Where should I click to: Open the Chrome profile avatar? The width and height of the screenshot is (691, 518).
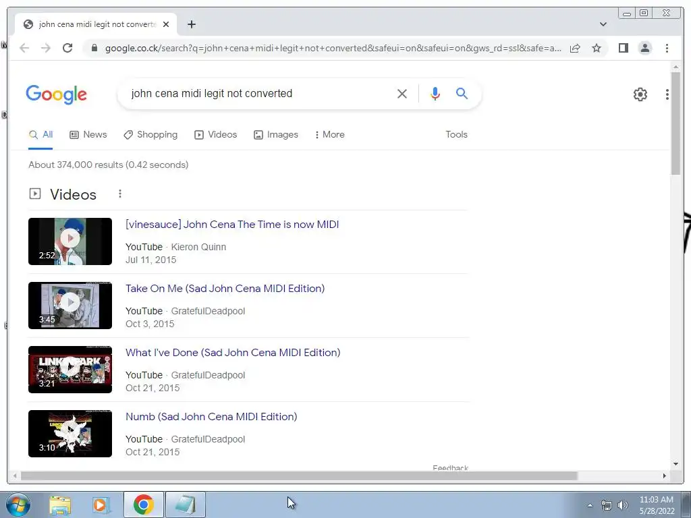coord(644,48)
